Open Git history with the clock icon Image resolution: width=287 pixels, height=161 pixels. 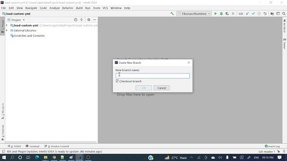point(259,14)
